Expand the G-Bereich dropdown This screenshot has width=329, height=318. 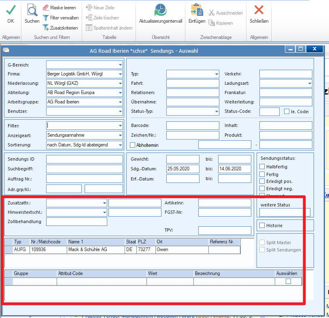click(120, 65)
